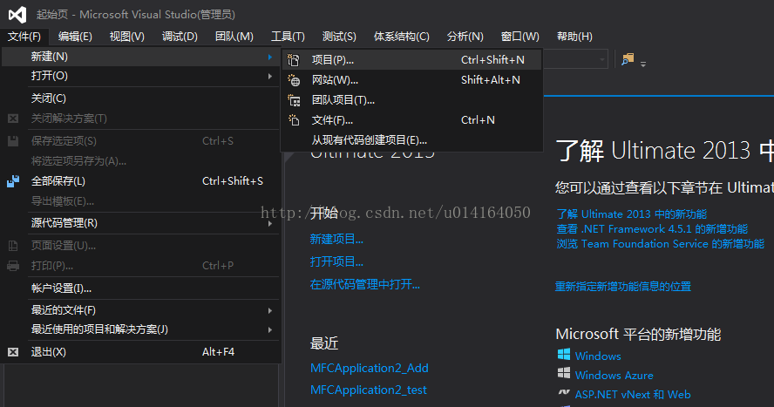Choose 从现有代码创建项目(E)...
The image size is (774, 407).
(412, 140)
